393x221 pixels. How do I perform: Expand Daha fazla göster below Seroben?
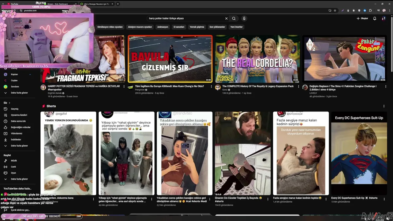[20, 93]
